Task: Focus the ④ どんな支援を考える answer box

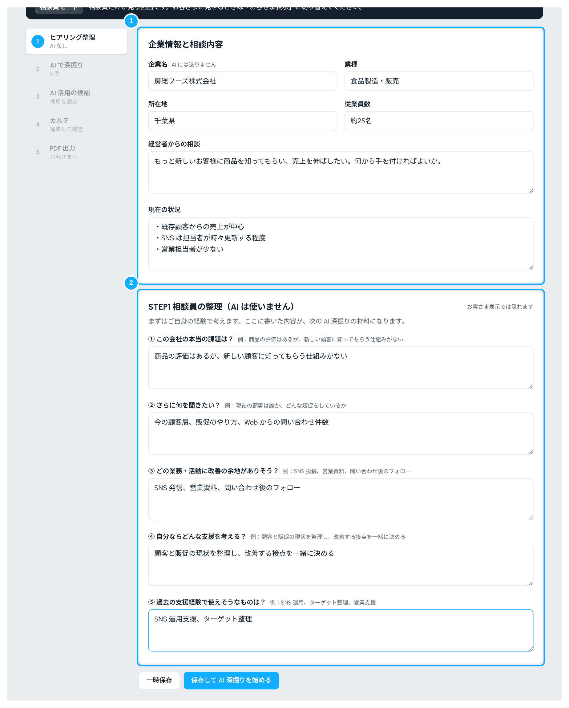Action: coord(341,565)
